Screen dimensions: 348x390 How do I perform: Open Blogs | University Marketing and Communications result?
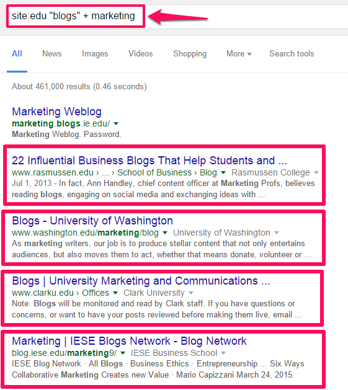141,281
